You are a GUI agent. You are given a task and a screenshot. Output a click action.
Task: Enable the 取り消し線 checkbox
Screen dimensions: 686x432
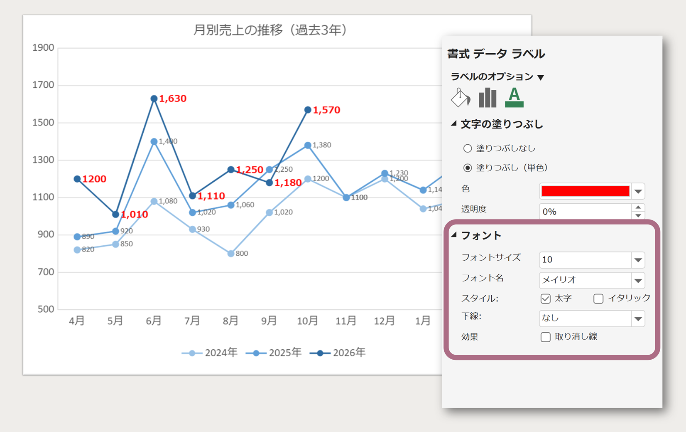pyautogui.click(x=546, y=337)
